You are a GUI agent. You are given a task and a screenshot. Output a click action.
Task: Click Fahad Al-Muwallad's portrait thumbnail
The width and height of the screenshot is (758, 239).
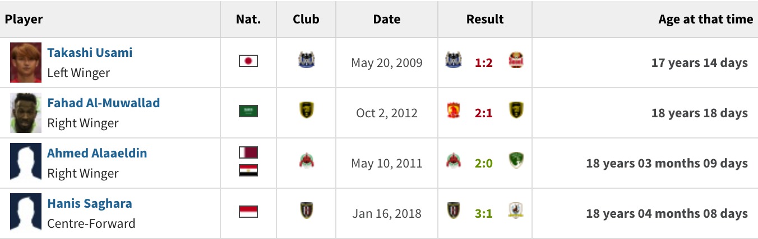26,113
